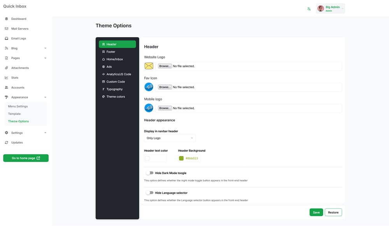Image resolution: width=389 pixels, height=226 pixels.
Task: Click the Theme colors palette icon
Action: coord(103,97)
